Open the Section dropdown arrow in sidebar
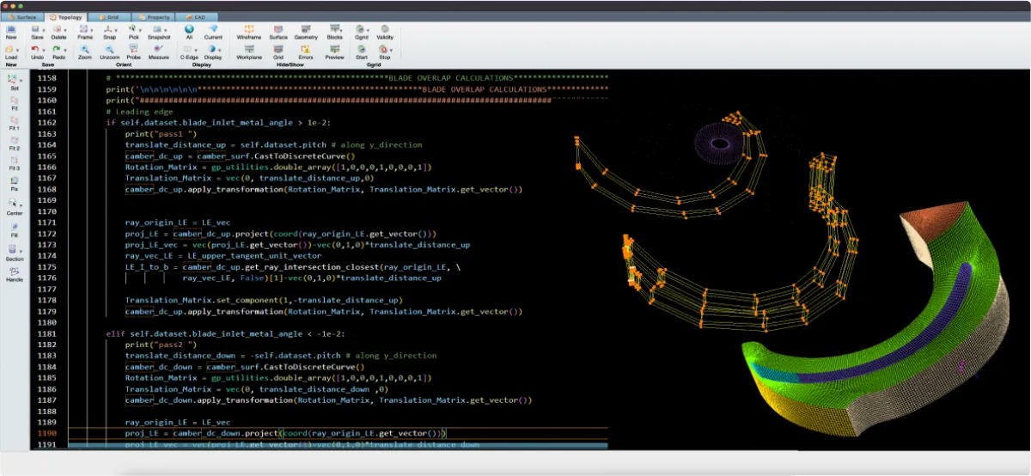 21,250
